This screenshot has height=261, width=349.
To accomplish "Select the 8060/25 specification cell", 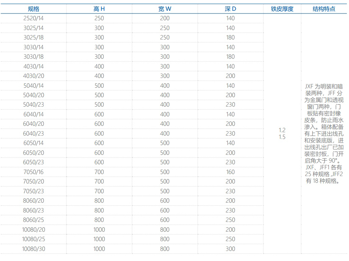I will pos(33,220).
